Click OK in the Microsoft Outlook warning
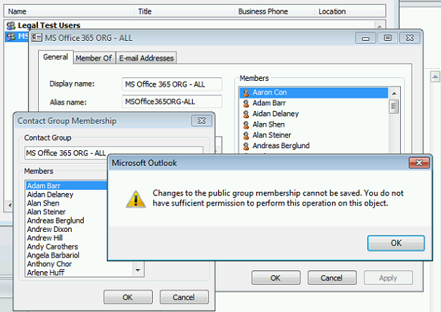 pos(396,243)
